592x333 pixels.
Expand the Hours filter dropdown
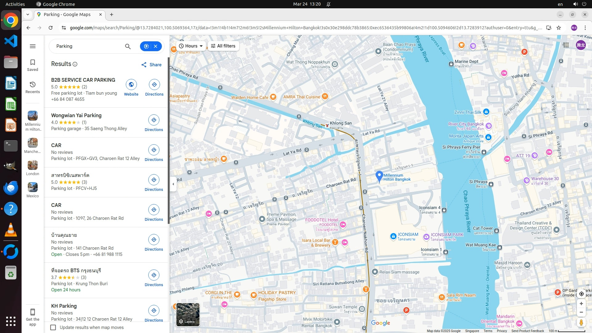coord(191,46)
